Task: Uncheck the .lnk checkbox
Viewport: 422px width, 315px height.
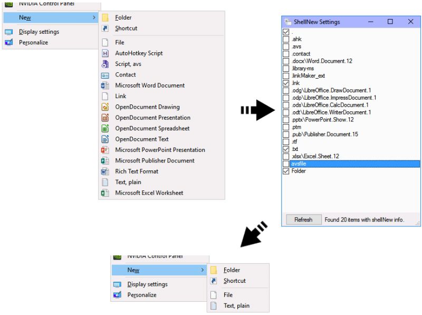Action: [286, 83]
